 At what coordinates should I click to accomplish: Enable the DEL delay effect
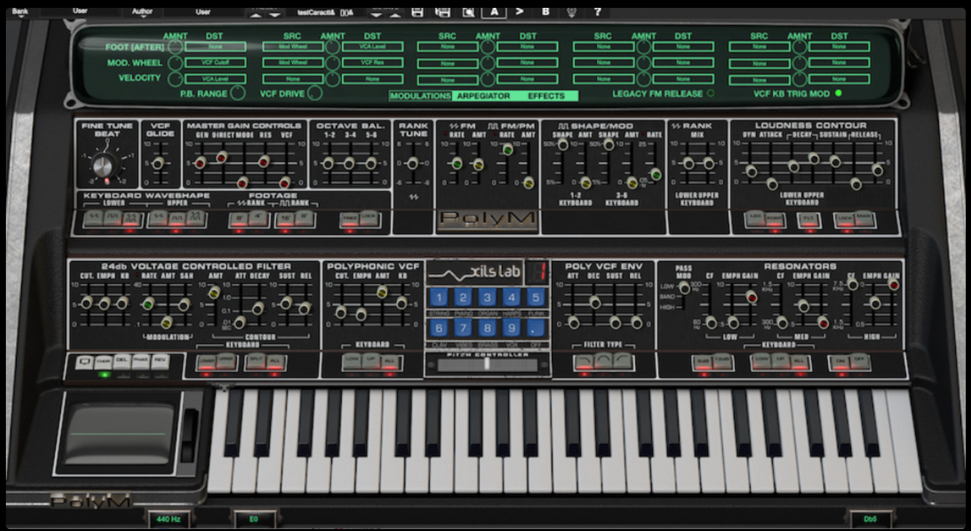coord(122,362)
